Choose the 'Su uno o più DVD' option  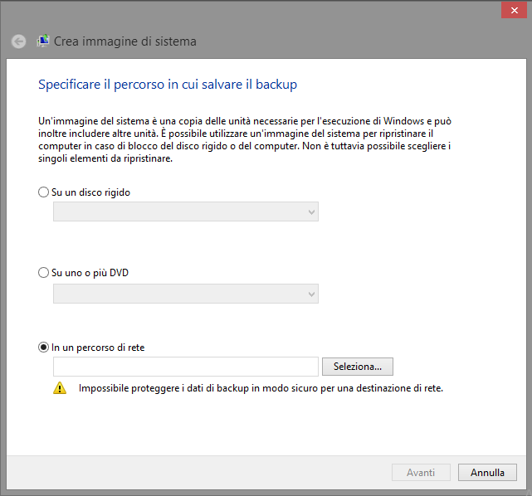pos(44,273)
